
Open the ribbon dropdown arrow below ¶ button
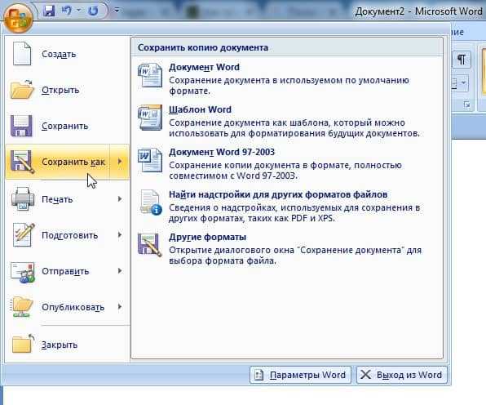coord(463,82)
